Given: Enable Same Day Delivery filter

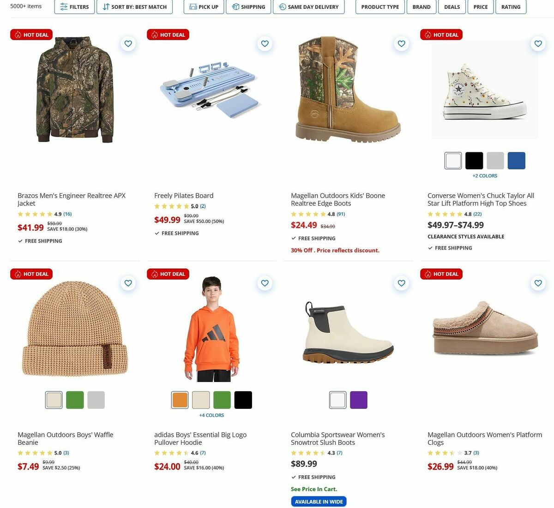Looking at the screenshot, I should click(x=309, y=7).
